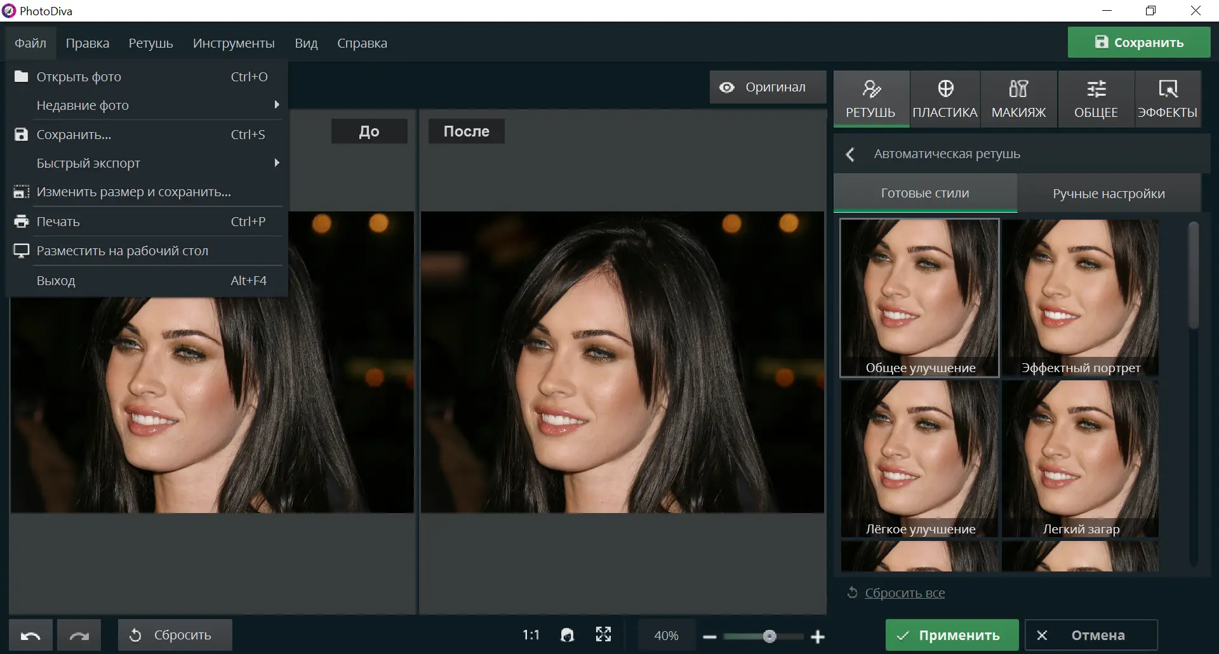Open the Инструменты menu

click(234, 43)
